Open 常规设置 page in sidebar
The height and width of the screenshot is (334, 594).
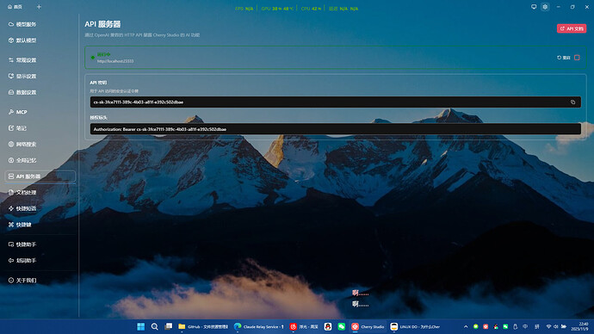coord(22,60)
